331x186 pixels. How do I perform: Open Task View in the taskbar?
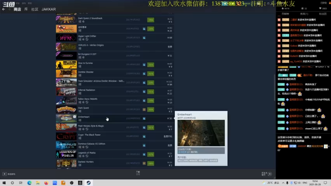21,183
